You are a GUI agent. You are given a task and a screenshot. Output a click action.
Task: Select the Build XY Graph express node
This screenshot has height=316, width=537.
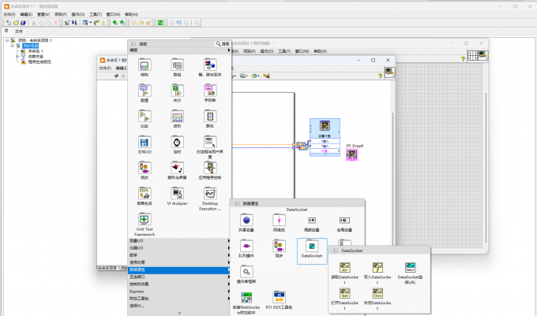[325, 137]
